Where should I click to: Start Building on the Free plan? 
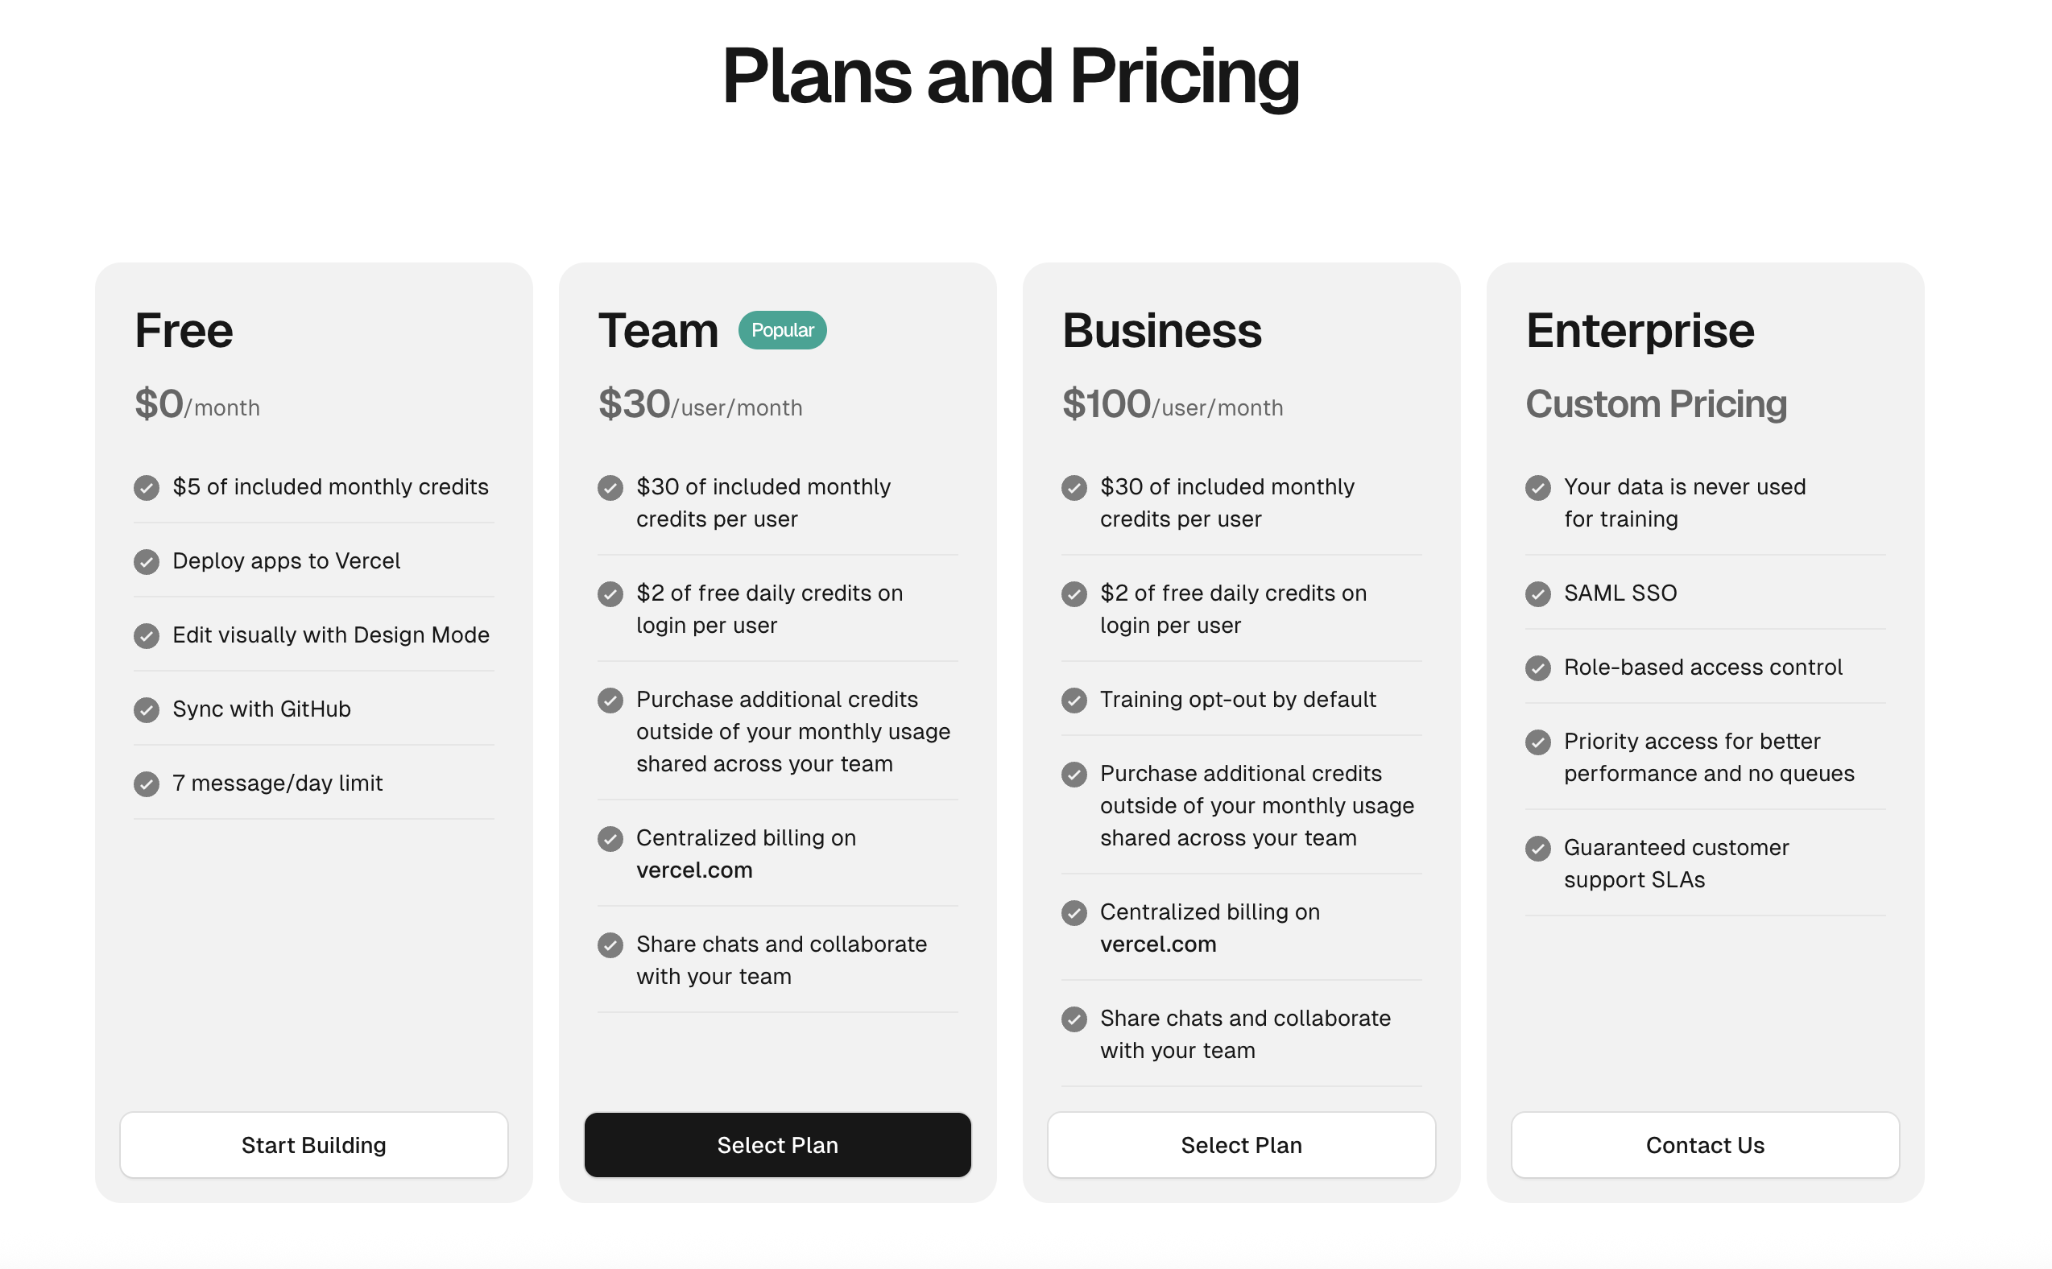pos(314,1145)
